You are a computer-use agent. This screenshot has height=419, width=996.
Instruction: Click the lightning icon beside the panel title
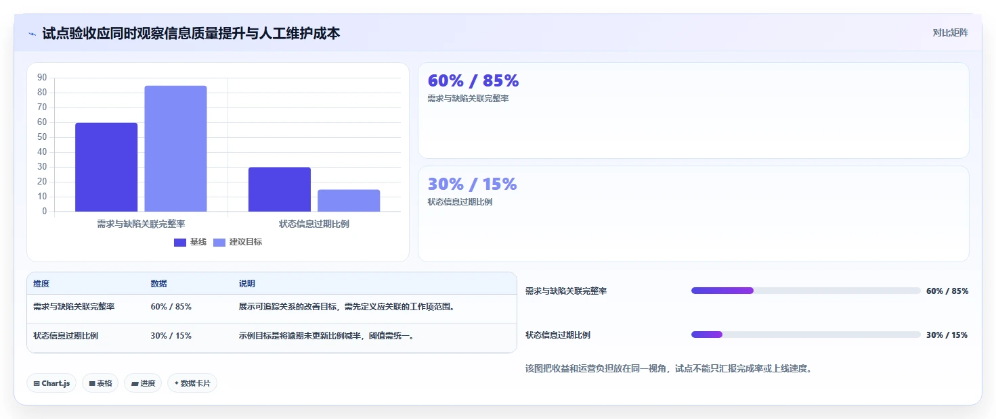33,34
